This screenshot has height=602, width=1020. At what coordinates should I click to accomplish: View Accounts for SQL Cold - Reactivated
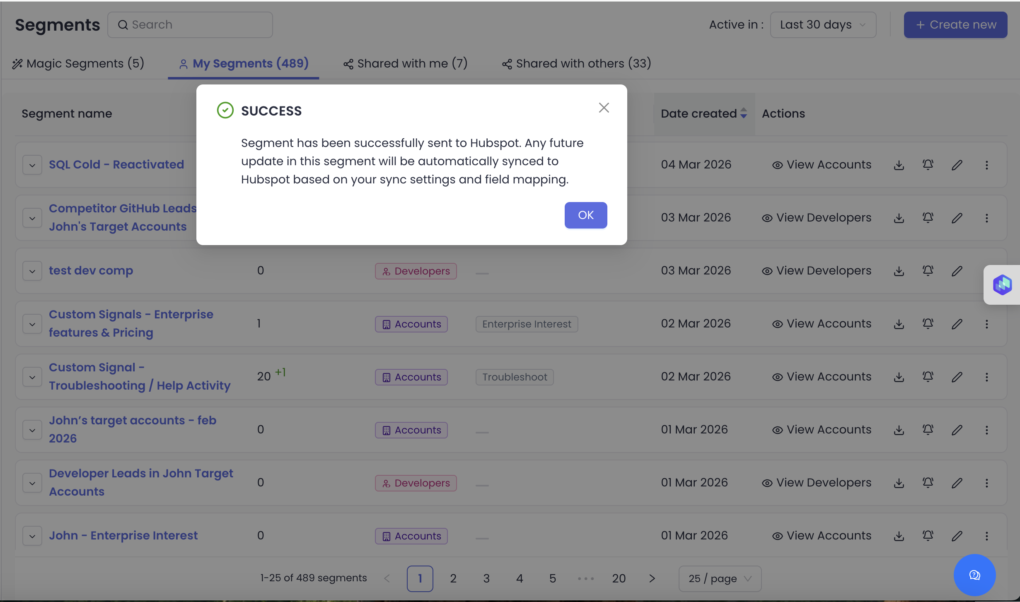coord(822,165)
